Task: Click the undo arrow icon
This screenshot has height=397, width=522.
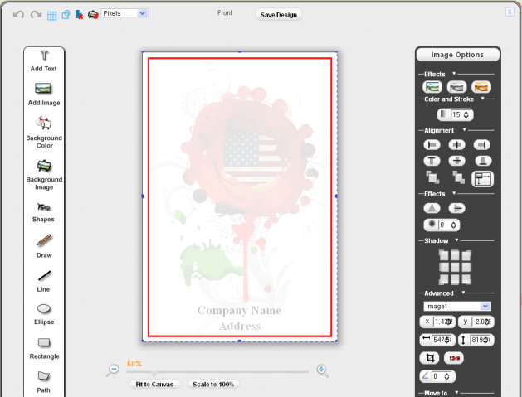Action: tap(18, 15)
